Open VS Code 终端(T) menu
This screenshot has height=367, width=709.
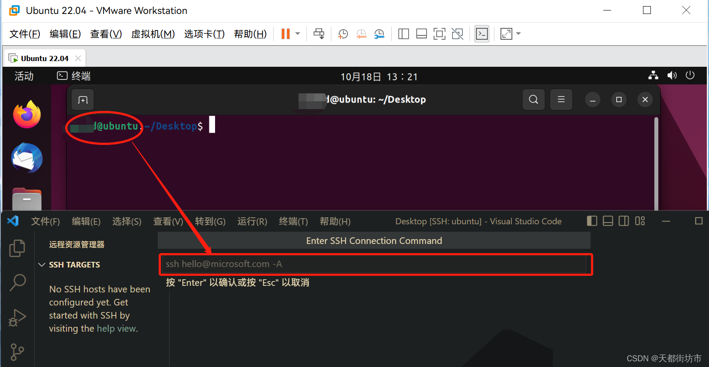tap(293, 222)
